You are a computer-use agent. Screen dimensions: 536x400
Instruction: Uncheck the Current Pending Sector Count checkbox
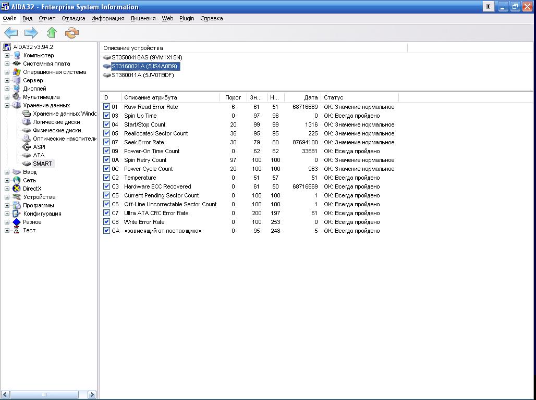coord(107,195)
